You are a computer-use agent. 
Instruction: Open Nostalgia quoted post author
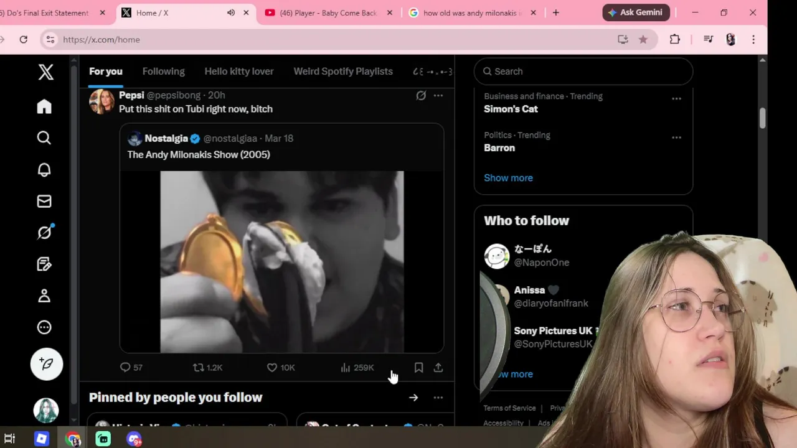click(x=166, y=138)
